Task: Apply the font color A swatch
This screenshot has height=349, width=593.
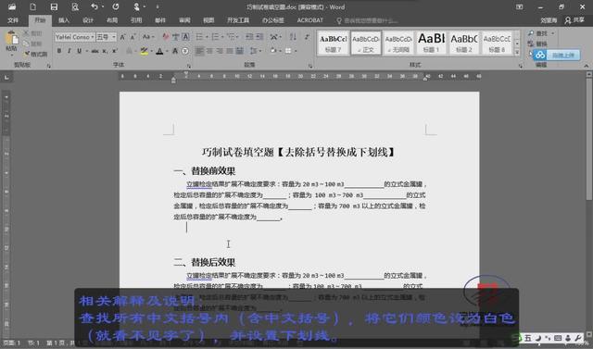Action: tap(159, 51)
